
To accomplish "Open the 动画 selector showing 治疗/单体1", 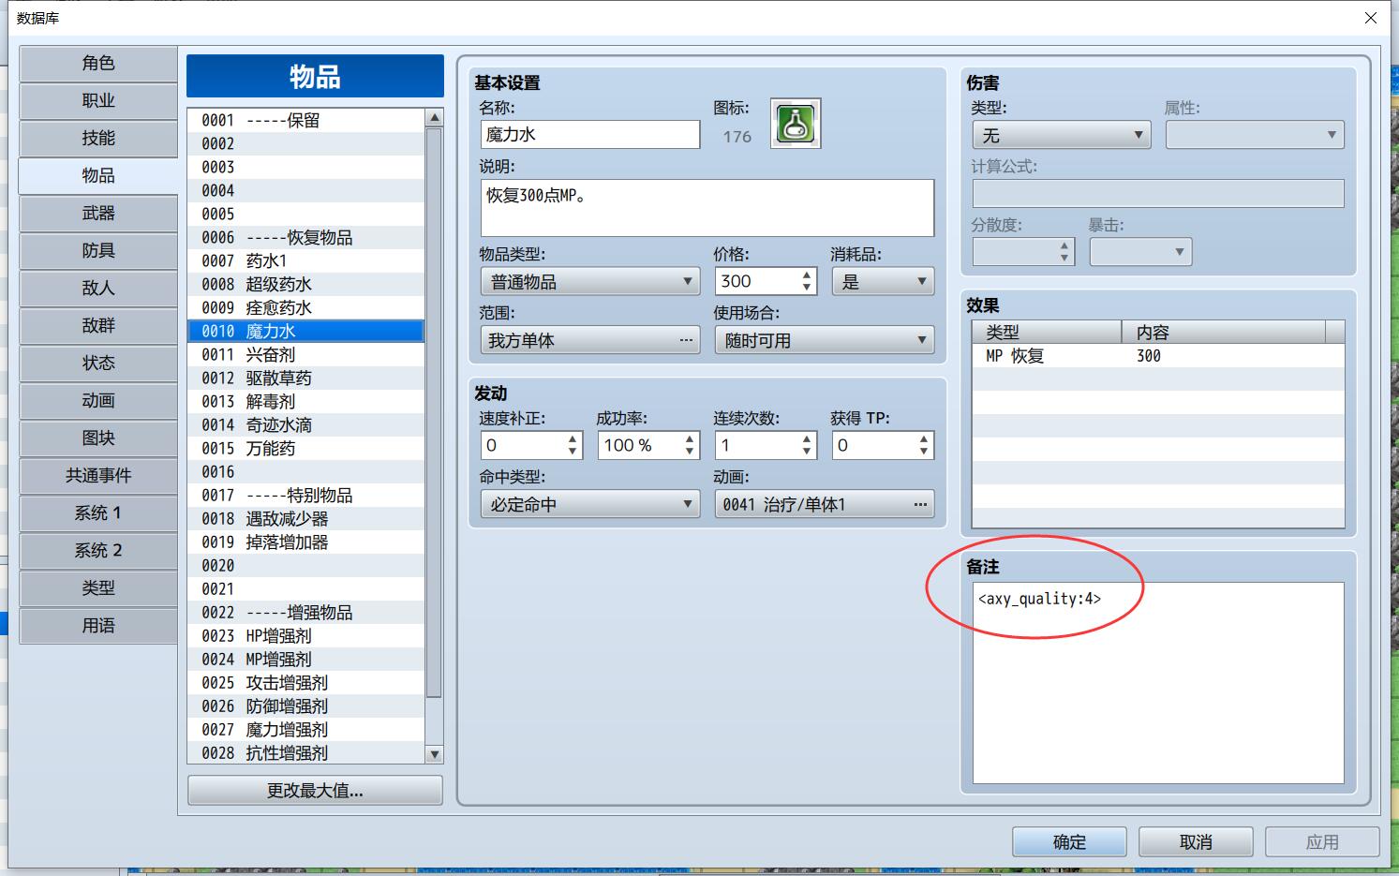I will 824,504.
